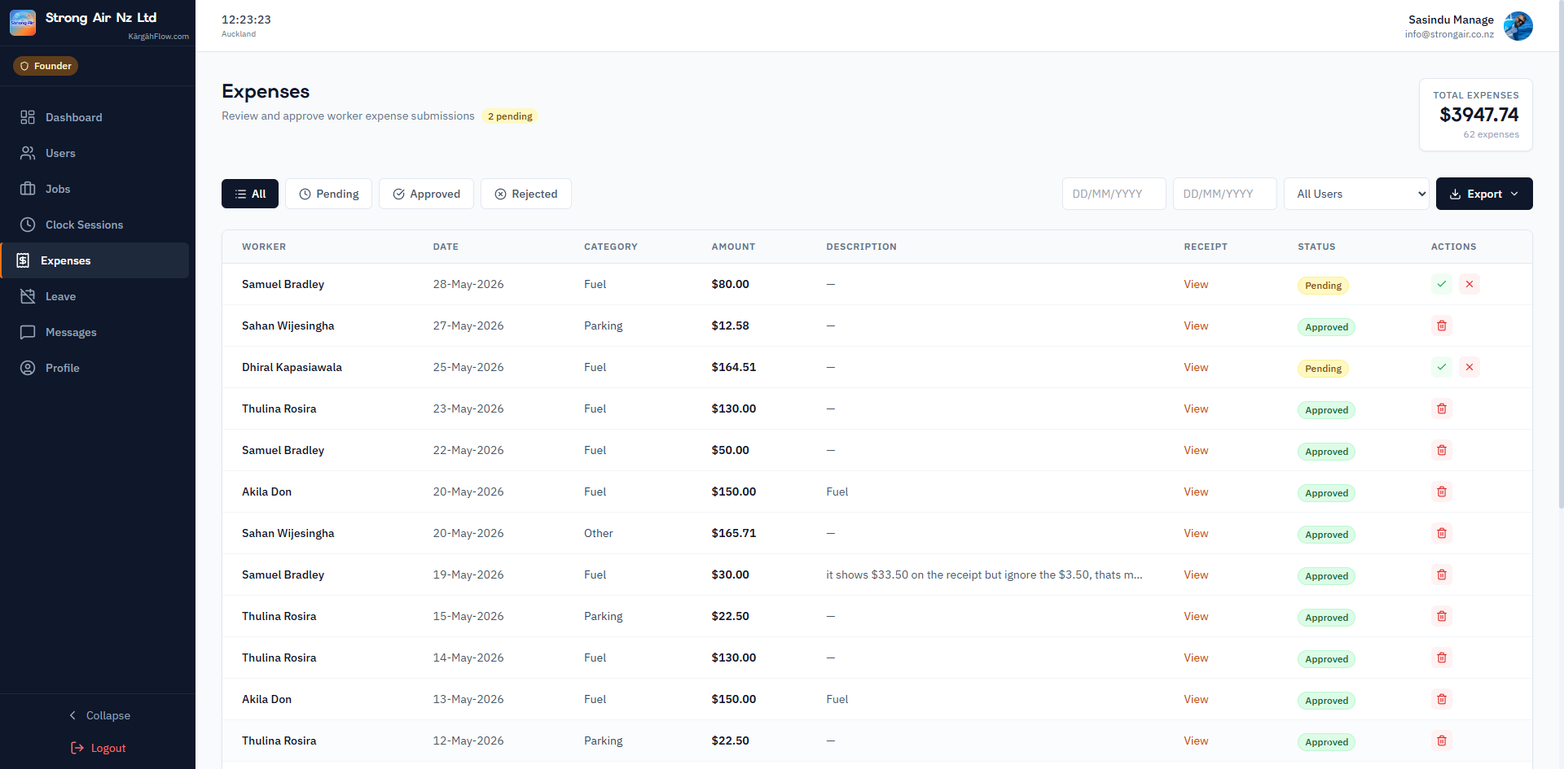The image size is (1564, 769).
Task: Click the Total Expenses summary card
Action: [1476, 115]
